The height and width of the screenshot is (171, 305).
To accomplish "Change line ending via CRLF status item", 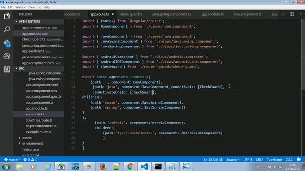I will (259, 160).
